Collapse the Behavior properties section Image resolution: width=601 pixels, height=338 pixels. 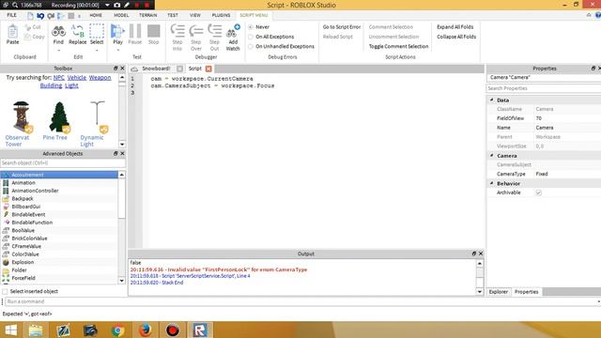[492, 184]
